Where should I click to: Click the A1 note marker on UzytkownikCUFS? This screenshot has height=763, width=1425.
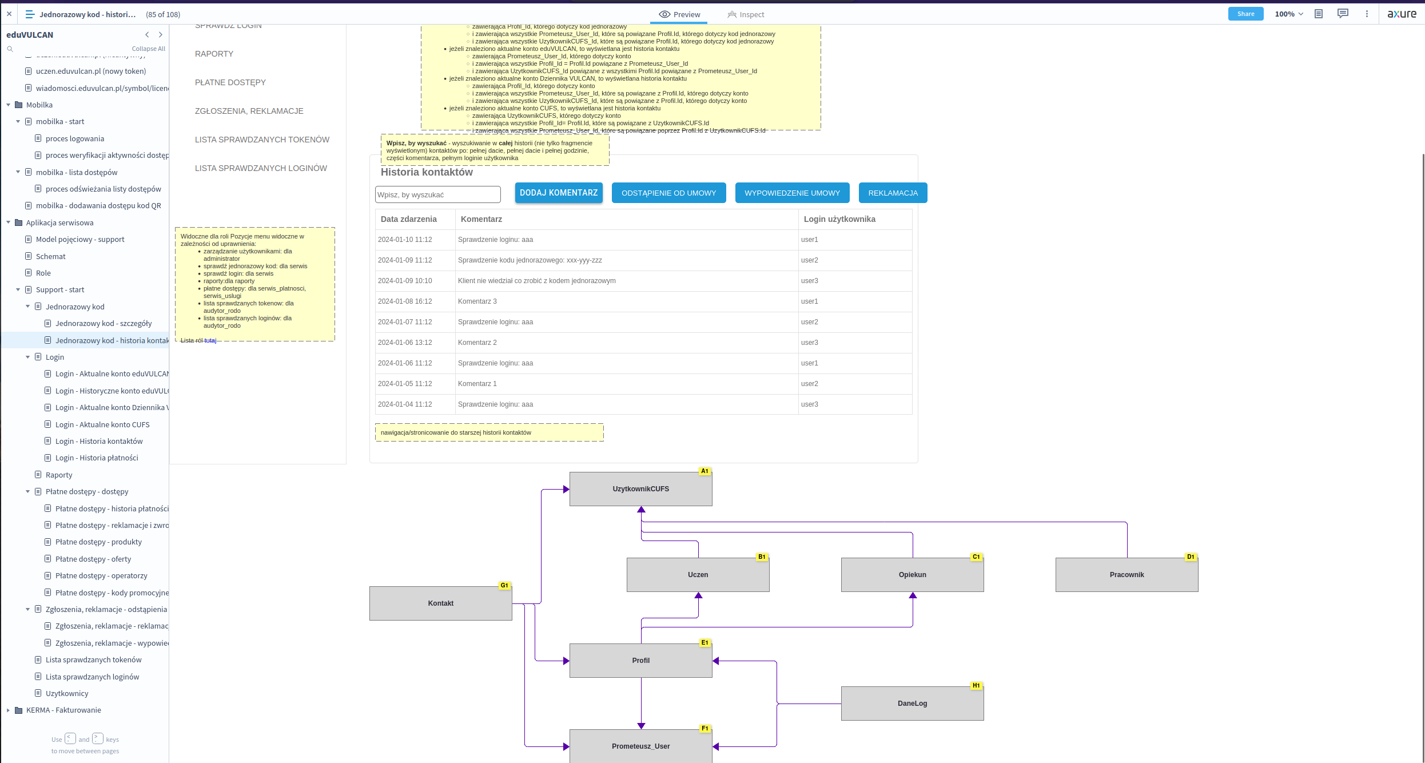click(x=704, y=471)
